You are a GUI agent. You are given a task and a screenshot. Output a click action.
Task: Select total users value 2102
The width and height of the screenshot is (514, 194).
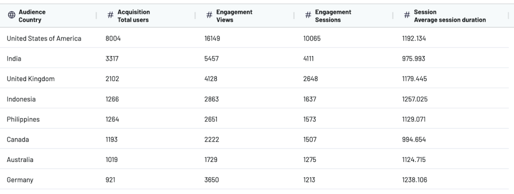(x=112, y=79)
